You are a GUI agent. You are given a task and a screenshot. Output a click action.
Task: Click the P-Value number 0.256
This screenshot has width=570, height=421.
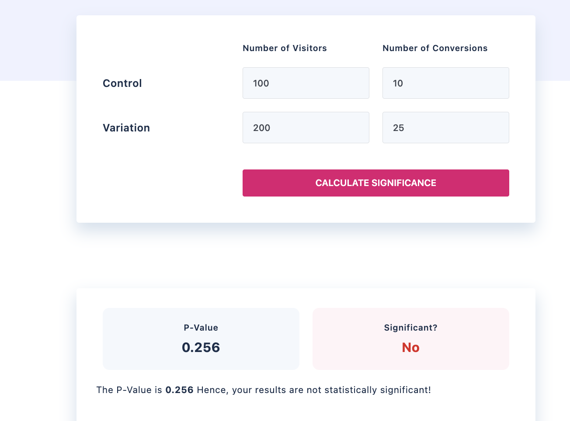tap(201, 348)
